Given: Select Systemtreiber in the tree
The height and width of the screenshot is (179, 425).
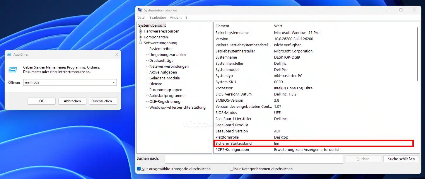Looking at the screenshot, I should 161,49.
